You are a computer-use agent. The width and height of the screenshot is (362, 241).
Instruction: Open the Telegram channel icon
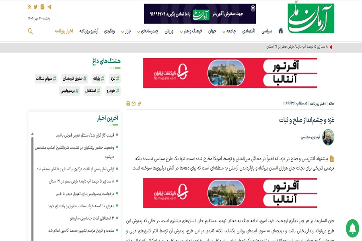tap(49, 7)
